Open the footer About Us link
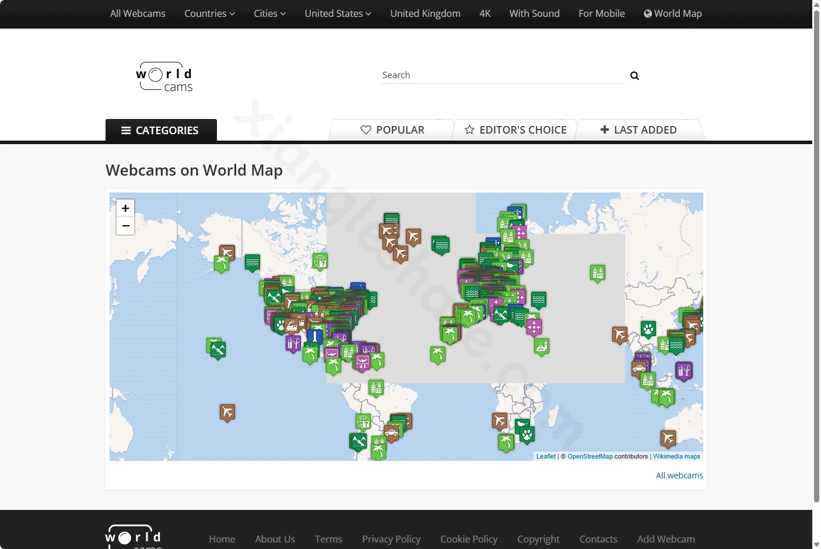Screen dimensions: 821x549 coord(275,539)
